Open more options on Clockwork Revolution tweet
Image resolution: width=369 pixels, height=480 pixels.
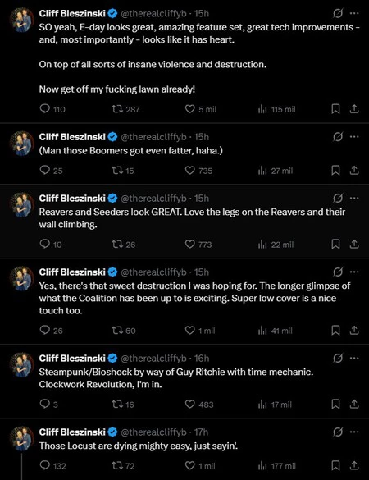pyautogui.click(x=354, y=358)
